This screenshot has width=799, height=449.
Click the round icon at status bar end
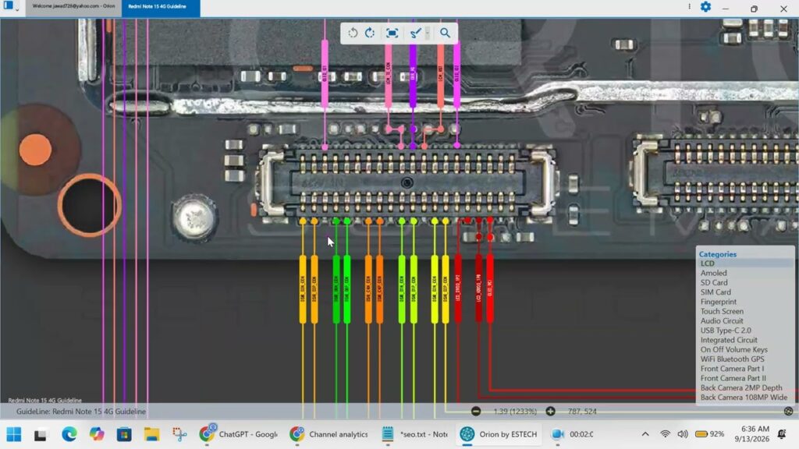tap(788, 412)
